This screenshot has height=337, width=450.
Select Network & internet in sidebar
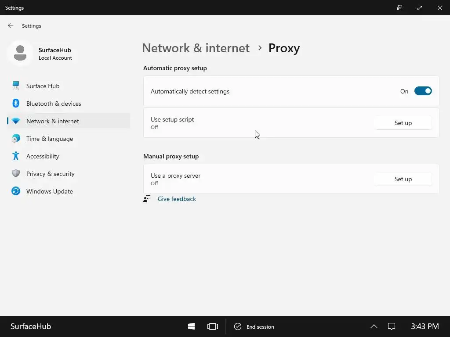click(x=53, y=121)
